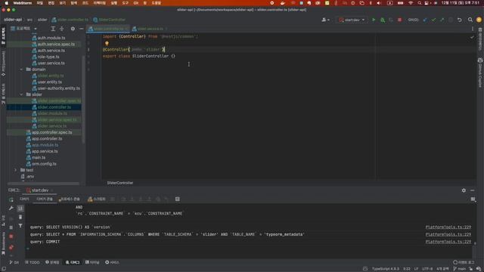Screen dimensions: 484x272
Task: Open role-type.ts file
Action: pos(45,57)
